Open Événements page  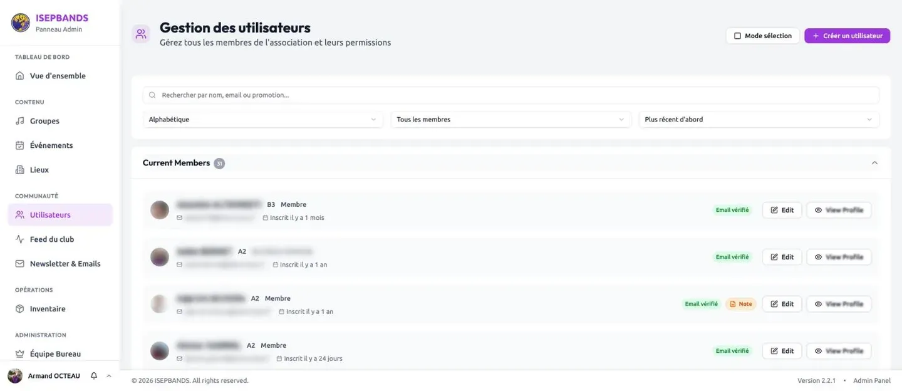click(60, 145)
